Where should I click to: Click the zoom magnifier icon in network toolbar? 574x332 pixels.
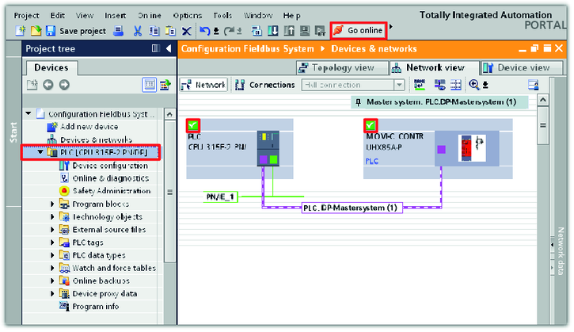tap(474, 85)
